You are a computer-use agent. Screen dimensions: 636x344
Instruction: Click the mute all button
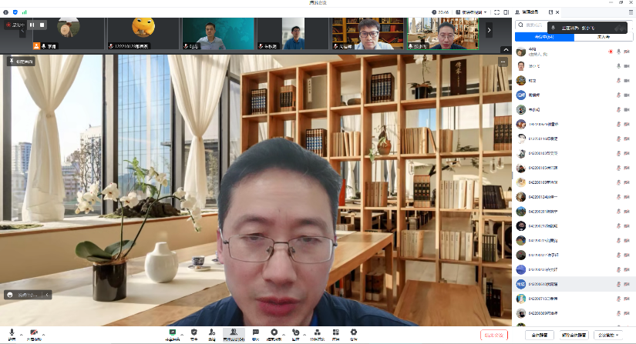click(539, 336)
